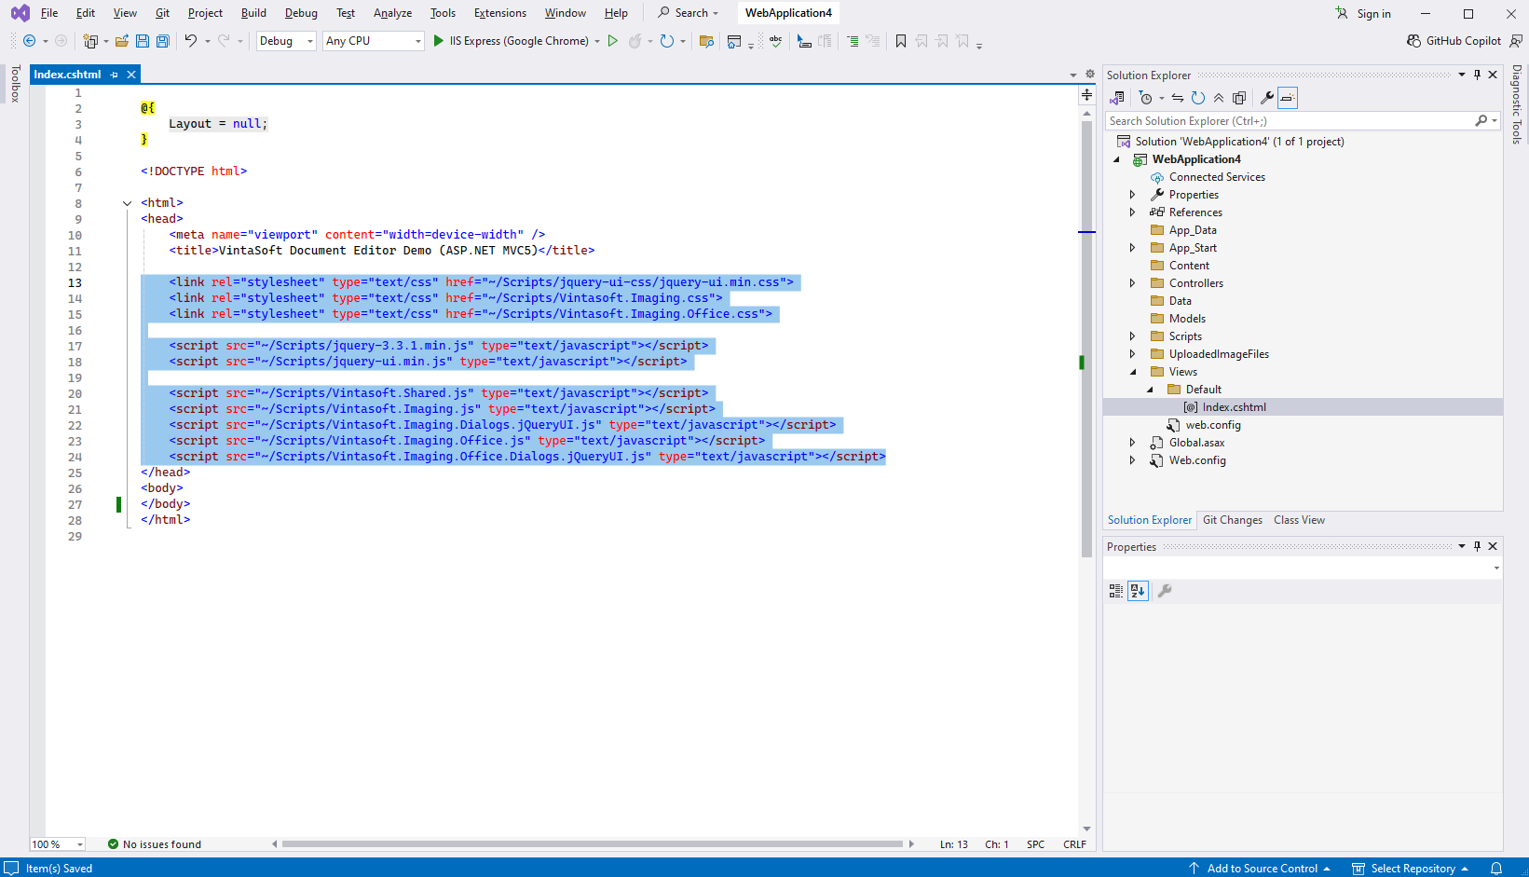
Task: Click the GitHub Copilot icon
Action: click(x=1413, y=41)
